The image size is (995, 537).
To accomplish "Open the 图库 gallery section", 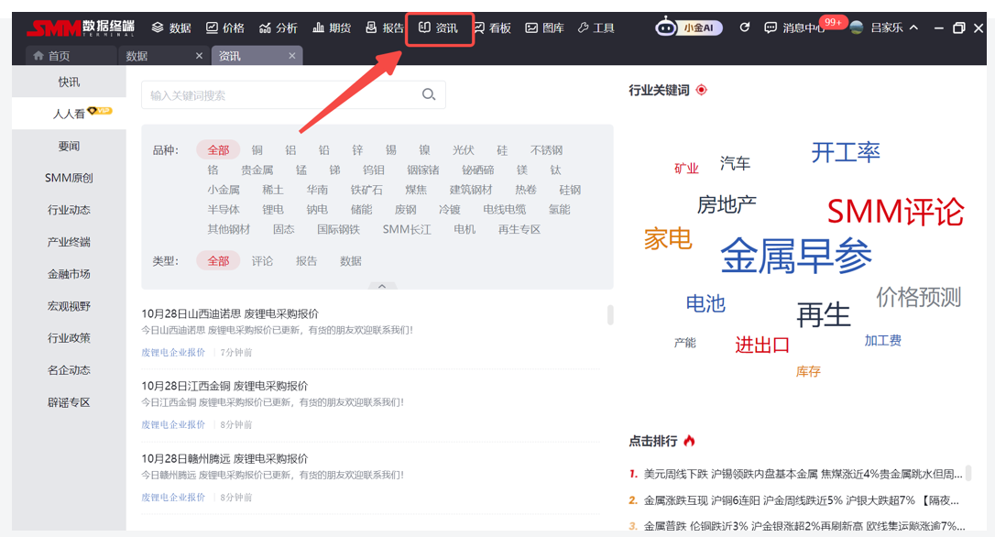I will (x=544, y=27).
